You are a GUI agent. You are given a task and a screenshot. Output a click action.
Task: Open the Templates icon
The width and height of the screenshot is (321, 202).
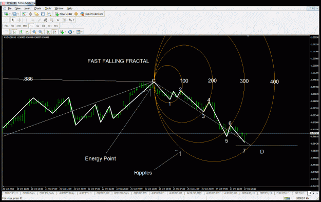click(79, 32)
